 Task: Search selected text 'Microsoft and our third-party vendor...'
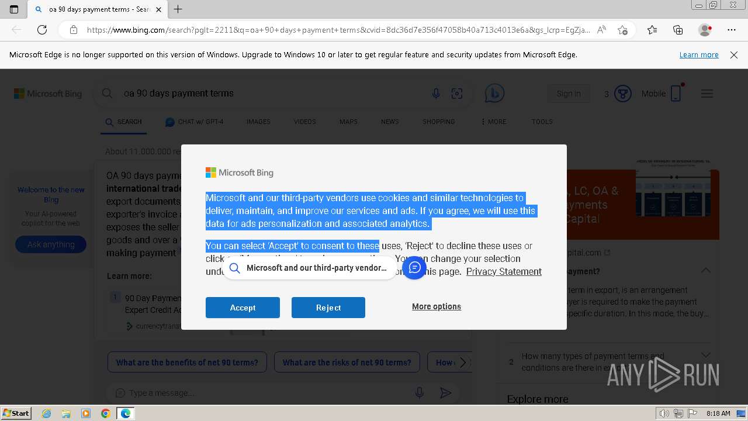[310, 268]
